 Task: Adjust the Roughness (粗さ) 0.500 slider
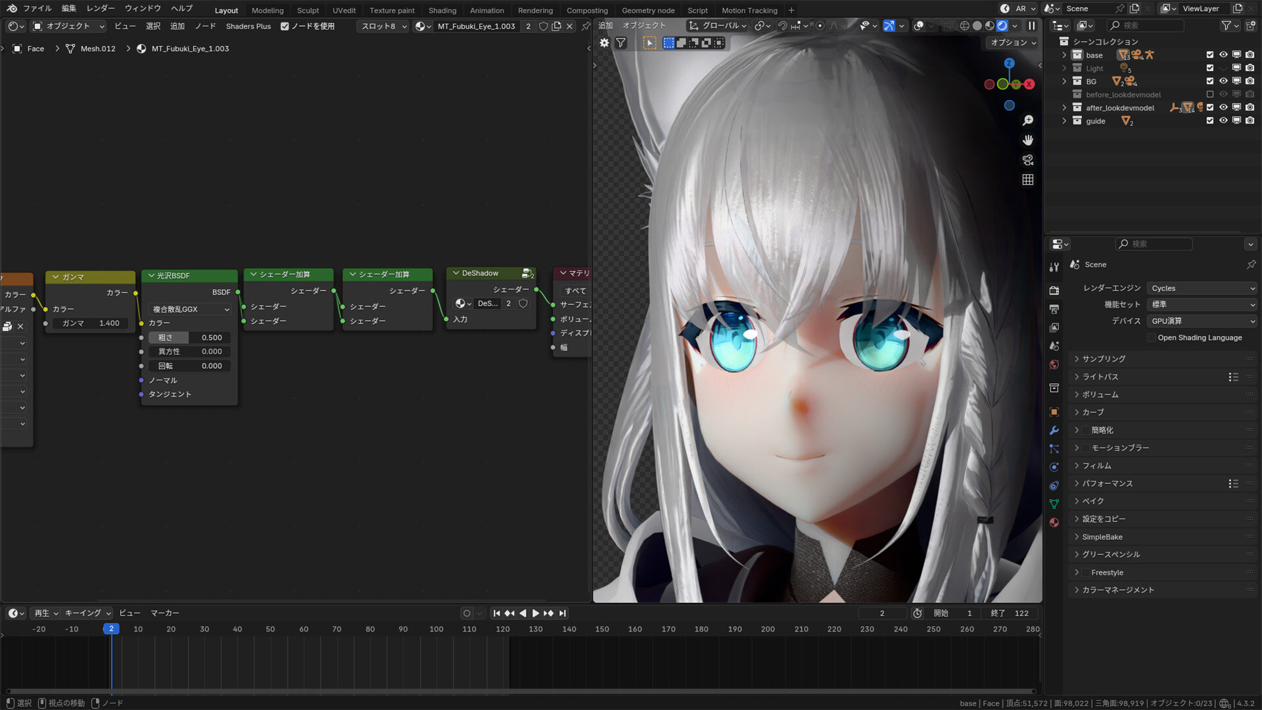189,337
